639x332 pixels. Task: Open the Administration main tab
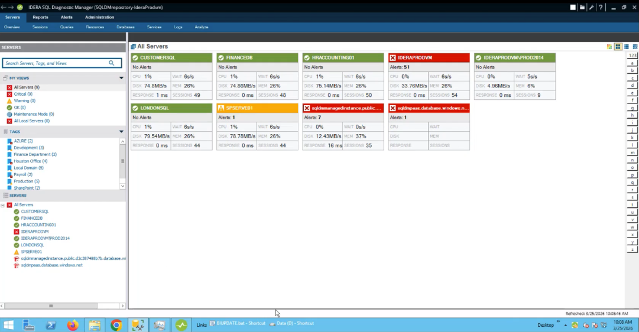point(99,17)
